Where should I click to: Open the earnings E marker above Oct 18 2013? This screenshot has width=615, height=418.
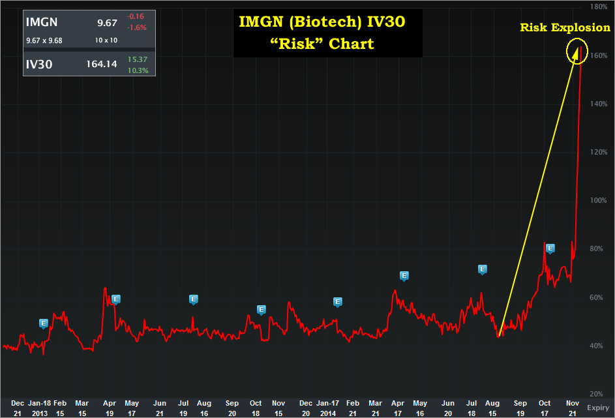262,310
